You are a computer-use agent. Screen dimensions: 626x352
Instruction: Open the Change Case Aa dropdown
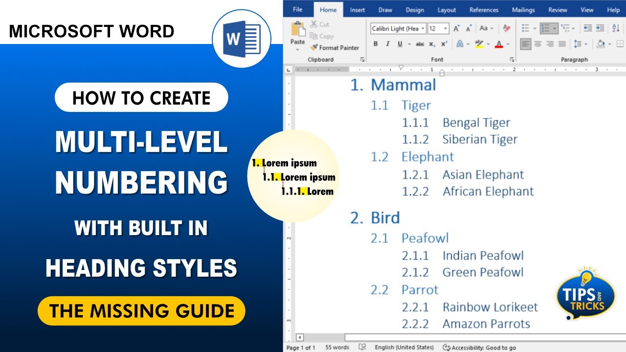coord(486,28)
